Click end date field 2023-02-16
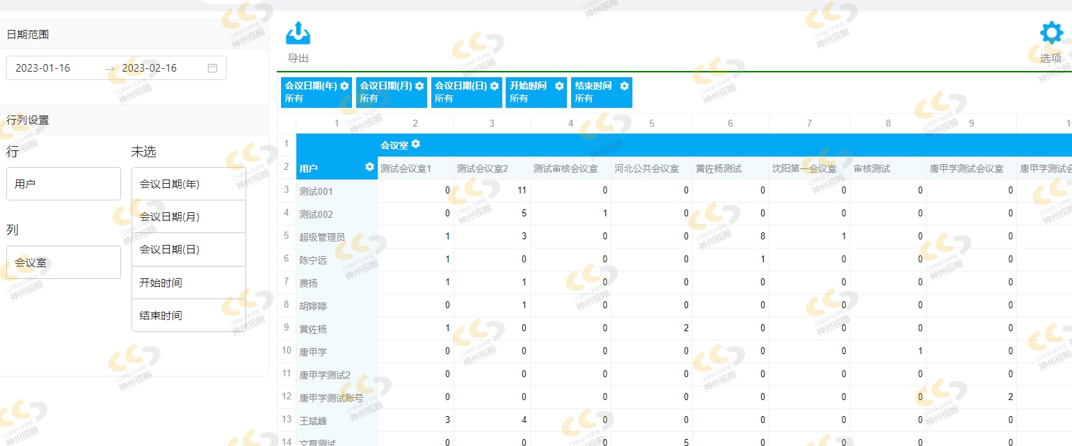 pyautogui.click(x=150, y=68)
